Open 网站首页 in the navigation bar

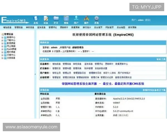[110, 27]
